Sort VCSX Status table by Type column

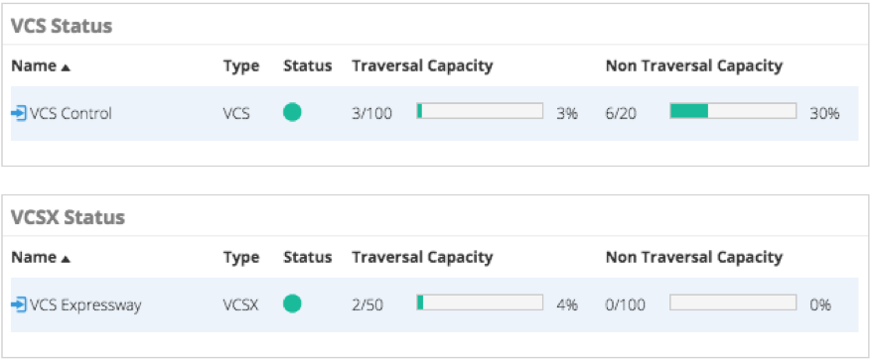pos(241,258)
